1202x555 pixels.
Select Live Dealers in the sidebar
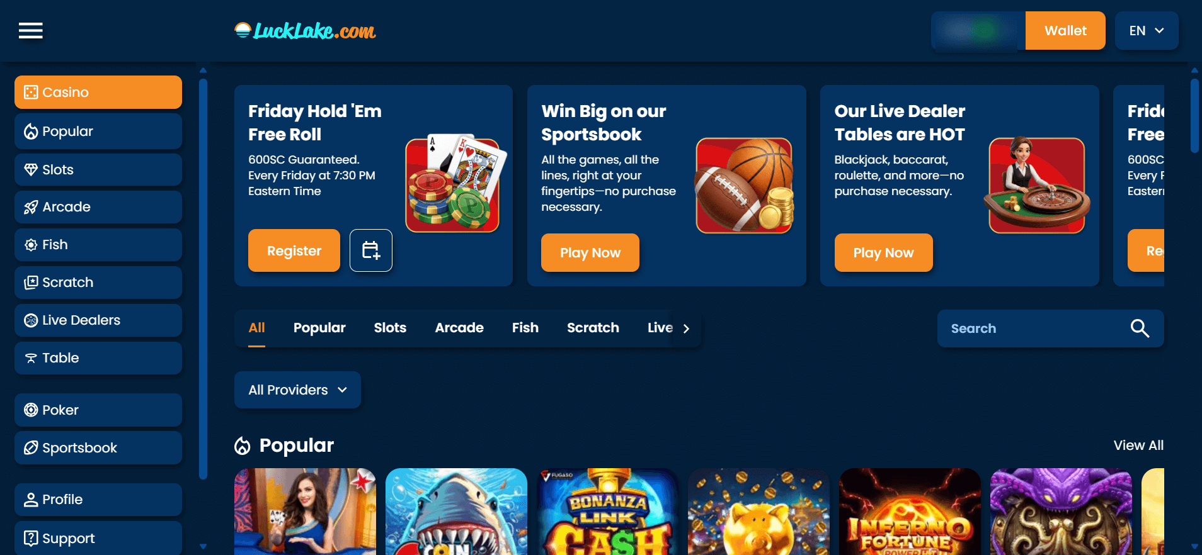98,320
